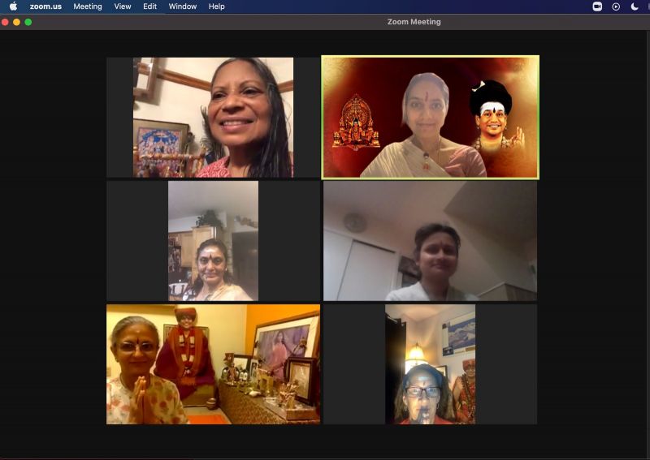650x460 pixels.
Task: Open the Meeting menu
Action: [88, 6]
